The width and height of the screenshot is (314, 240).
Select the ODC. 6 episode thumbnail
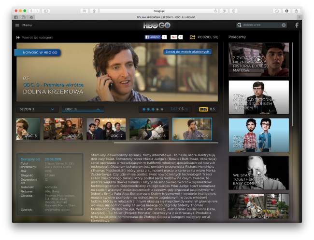(63, 129)
